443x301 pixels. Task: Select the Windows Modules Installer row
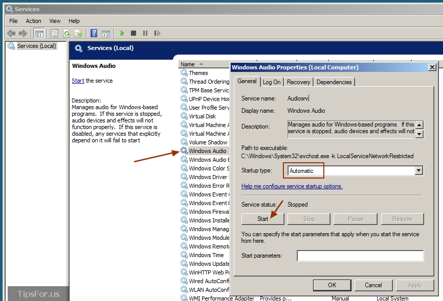pos(205,238)
